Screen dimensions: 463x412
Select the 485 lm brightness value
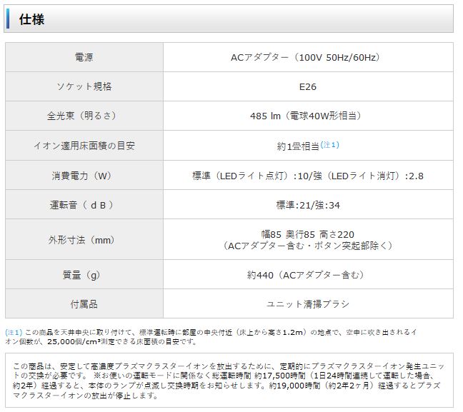pos(308,116)
